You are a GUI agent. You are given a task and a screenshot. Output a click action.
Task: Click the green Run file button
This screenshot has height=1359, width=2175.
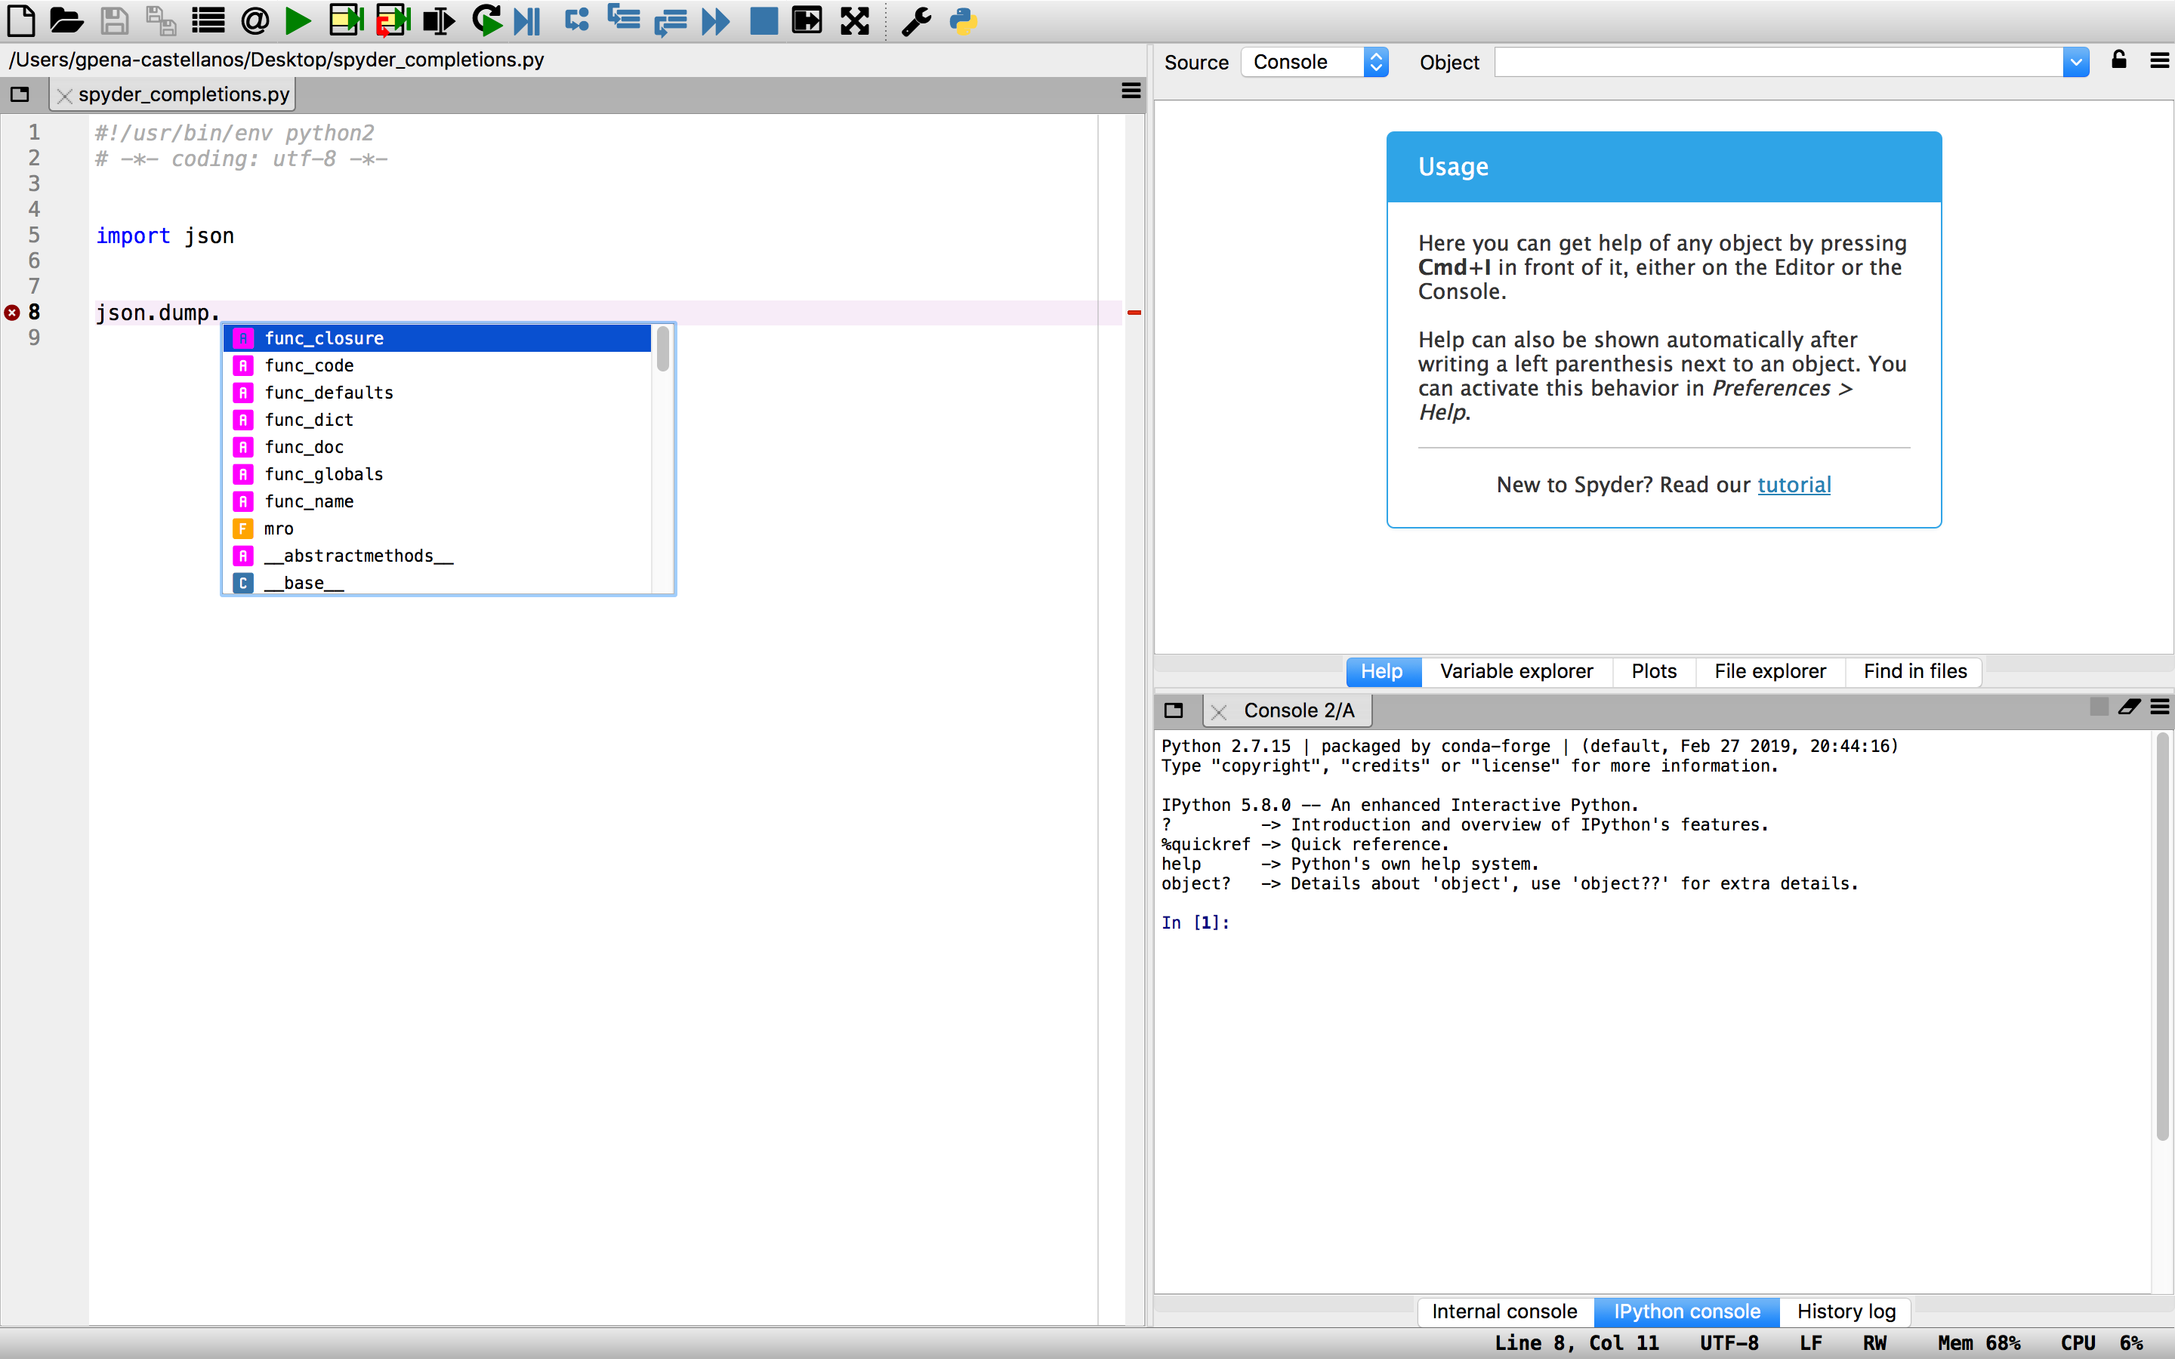point(298,20)
